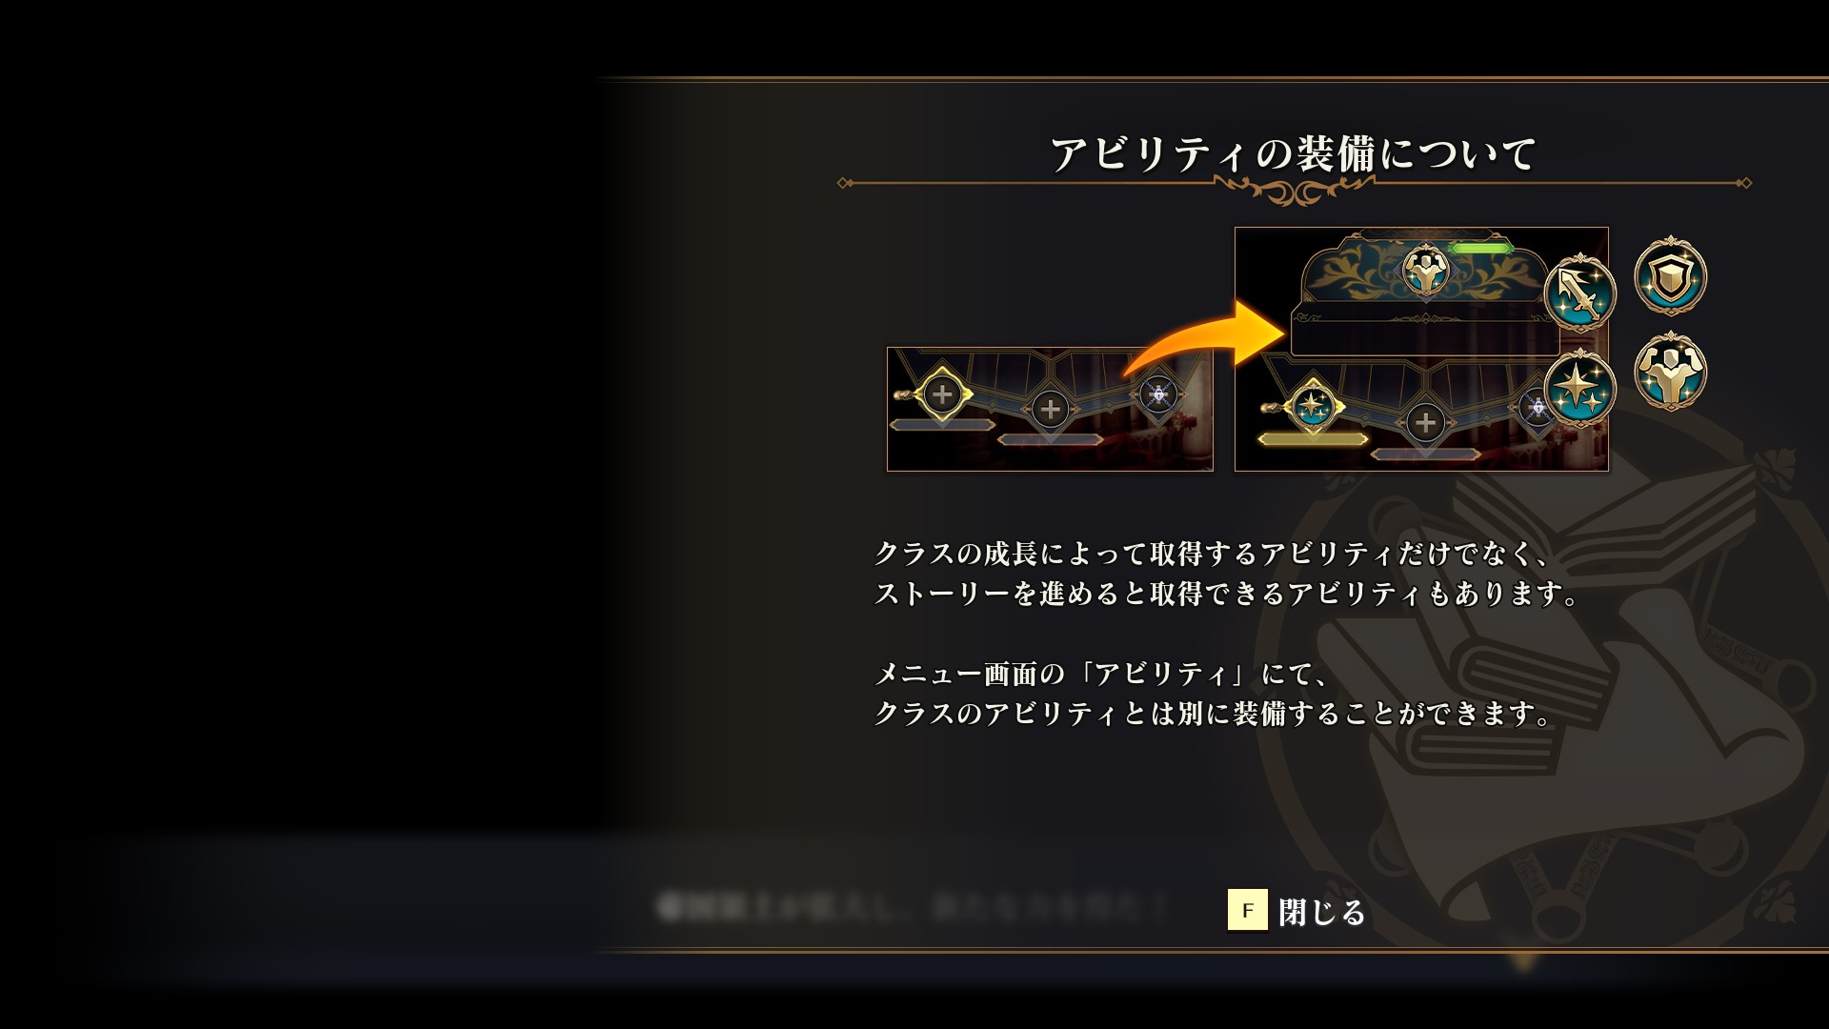Click the highlighted plus slot in the left preview
1829x1029 pixels.
941,393
